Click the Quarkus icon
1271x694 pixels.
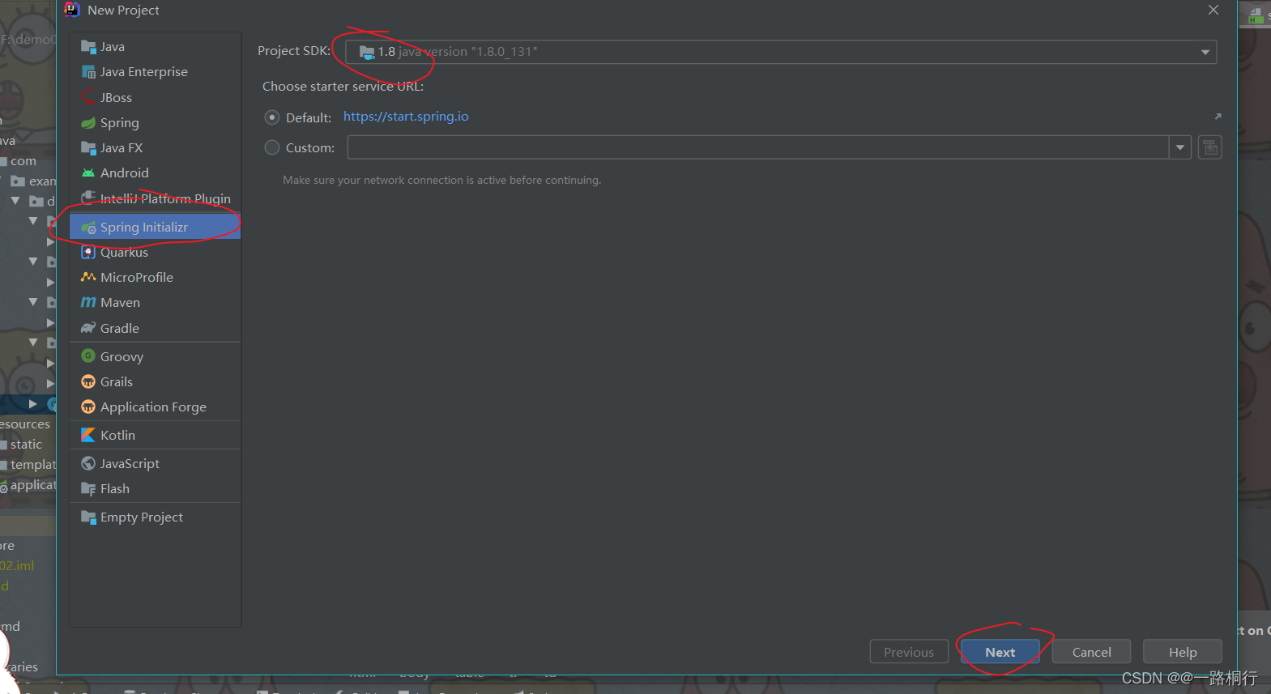(88, 253)
